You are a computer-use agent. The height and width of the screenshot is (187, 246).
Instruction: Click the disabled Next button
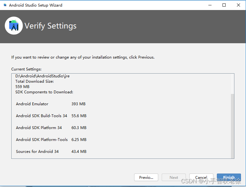coord(174,177)
